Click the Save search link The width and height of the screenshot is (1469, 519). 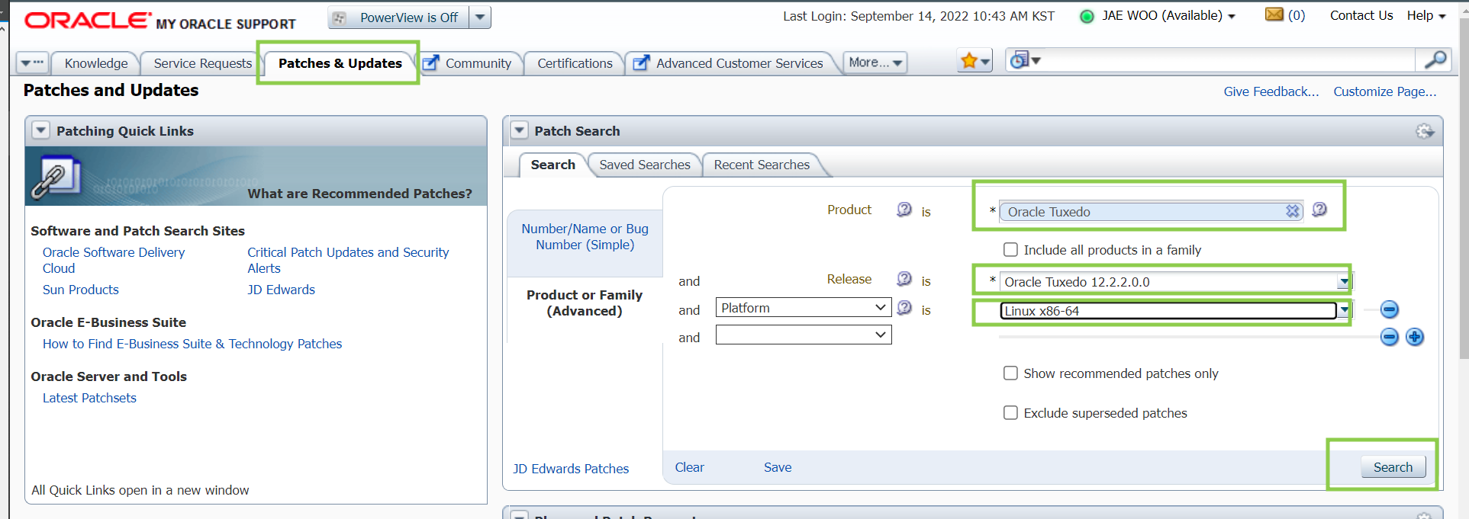[778, 467]
